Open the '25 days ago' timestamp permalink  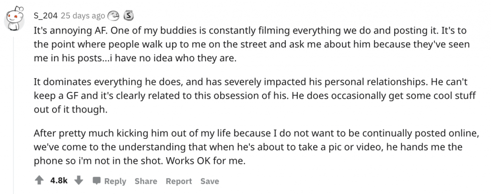[x=82, y=16]
